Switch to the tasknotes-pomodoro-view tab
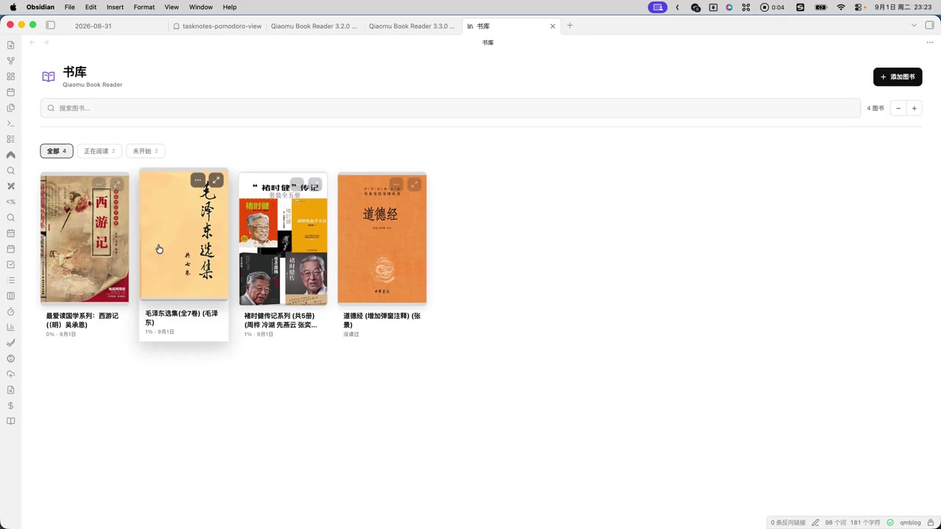The height and width of the screenshot is (529, 941). tap(217, 26)
